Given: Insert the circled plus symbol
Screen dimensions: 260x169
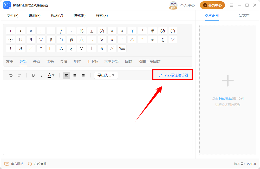Looking at the screenshot, I should click(x=152, y=31).
